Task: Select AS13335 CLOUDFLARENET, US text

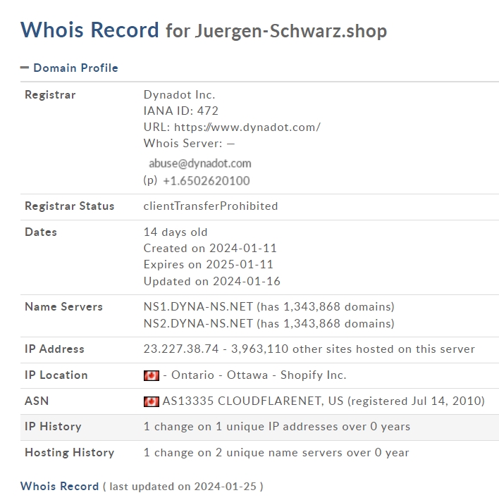Action: (x=253, y=401)
